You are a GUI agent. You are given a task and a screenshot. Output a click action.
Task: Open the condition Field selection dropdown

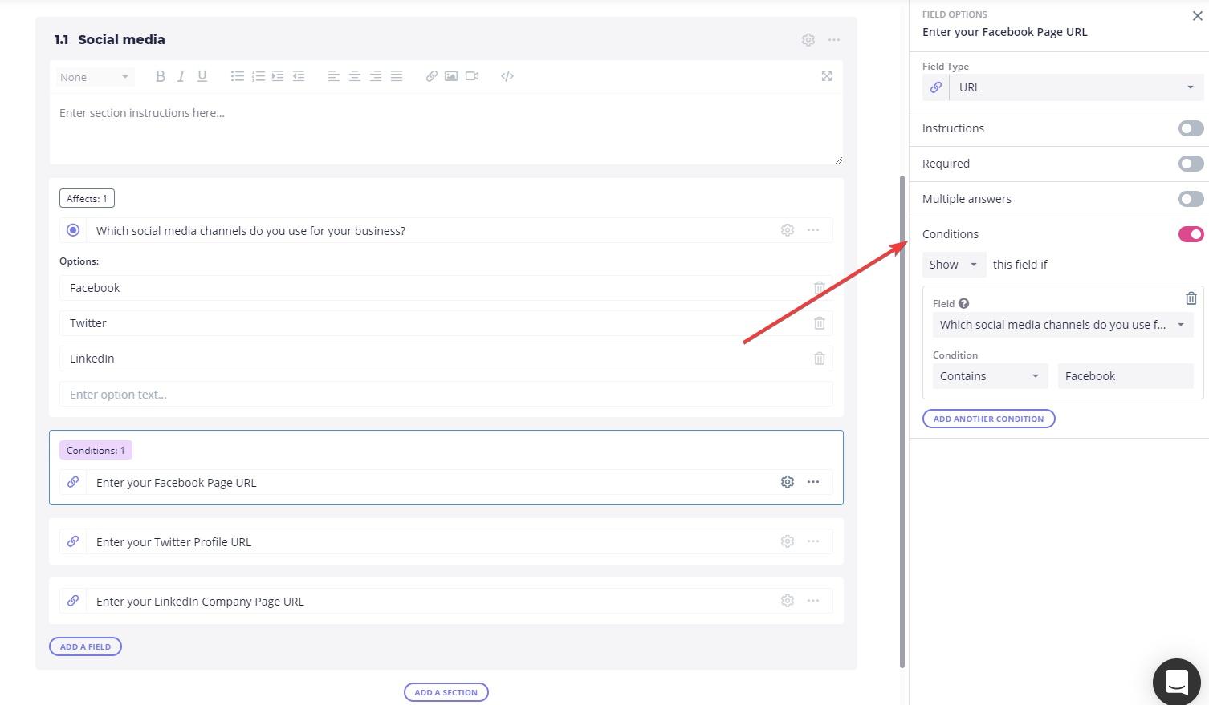point(1063,325)
